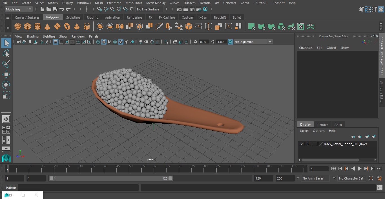The width and height of the screenshot is (385, 199).
Task: Click the time range slider bar
Action: click(111, 178)
